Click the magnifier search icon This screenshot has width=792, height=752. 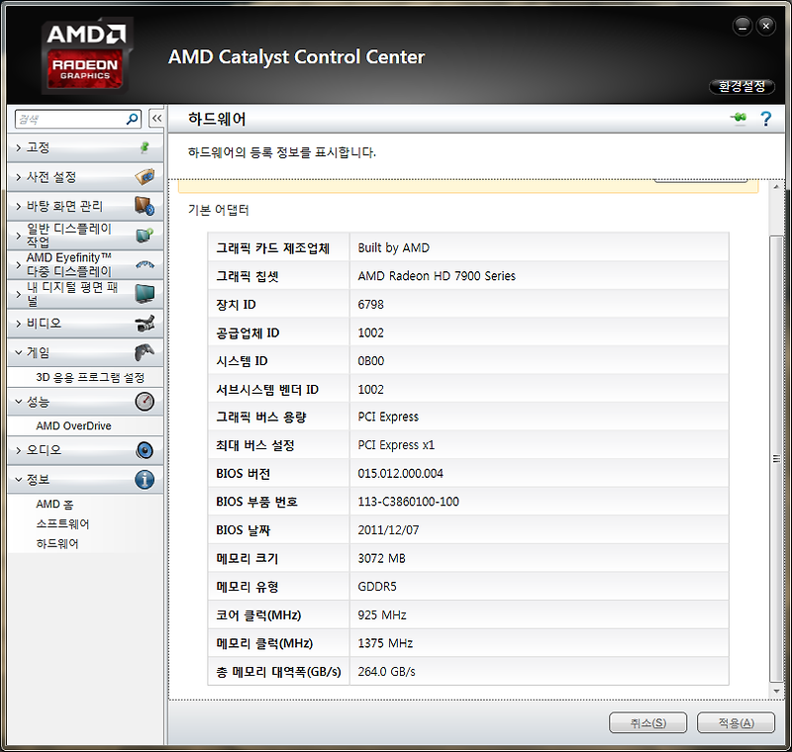(x=132, y=119)
